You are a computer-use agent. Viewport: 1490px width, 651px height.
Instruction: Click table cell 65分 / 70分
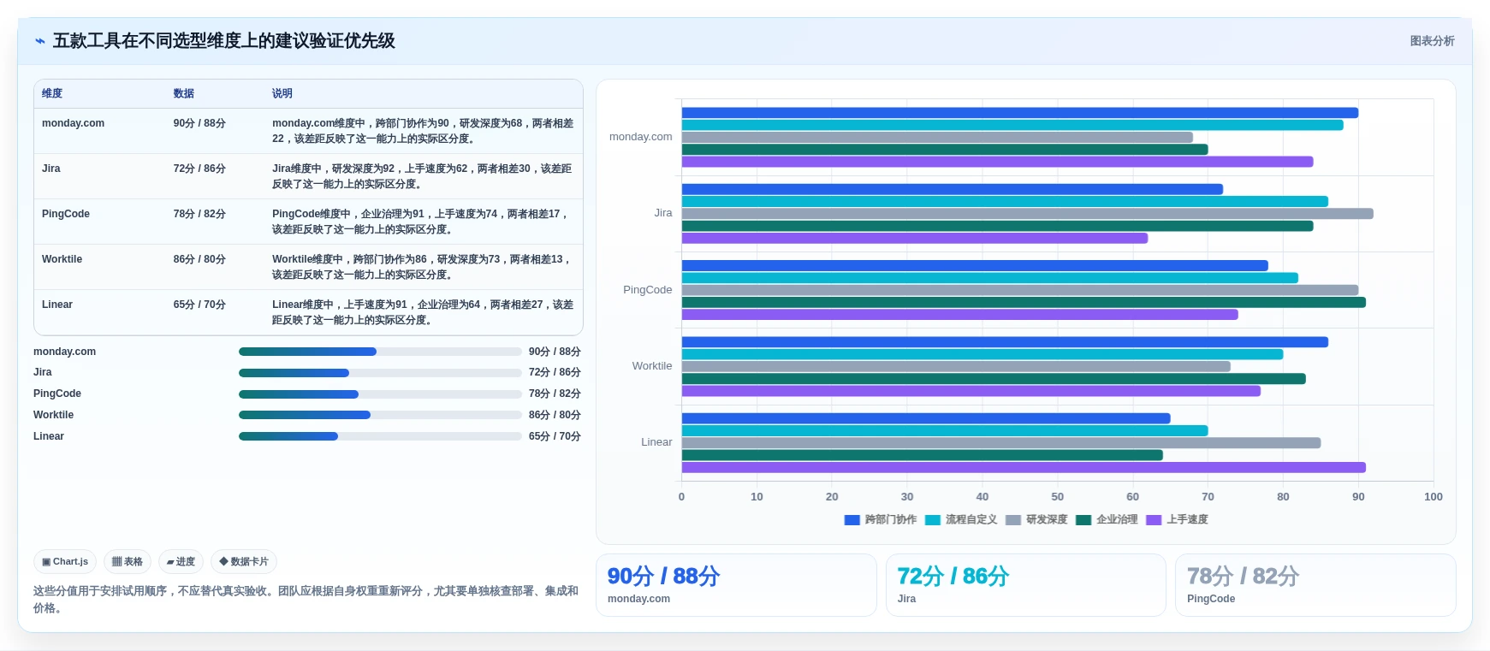tap(199, 305)
